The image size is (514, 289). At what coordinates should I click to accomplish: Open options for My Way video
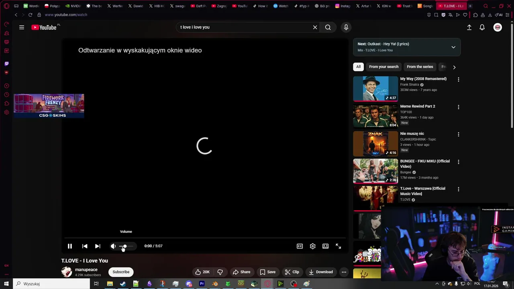458,79
